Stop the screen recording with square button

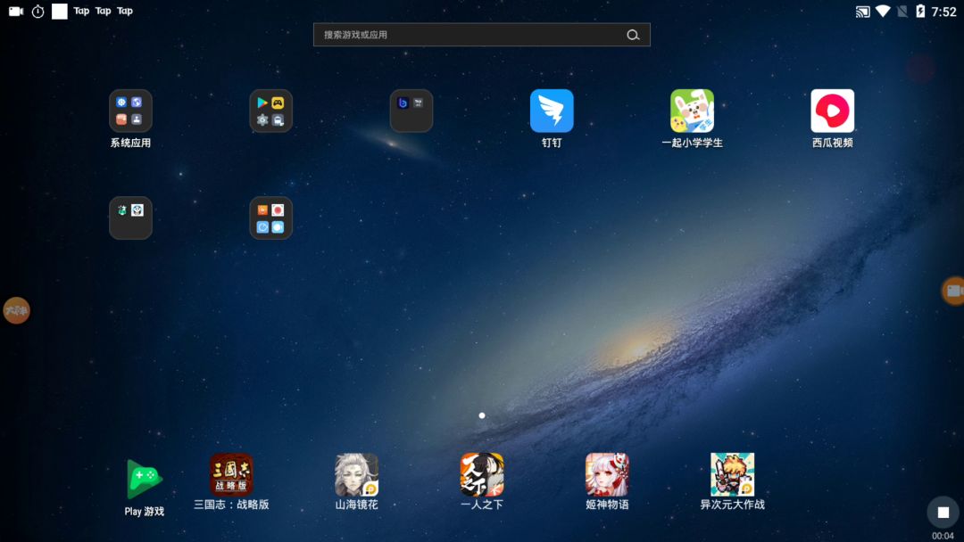943,512
